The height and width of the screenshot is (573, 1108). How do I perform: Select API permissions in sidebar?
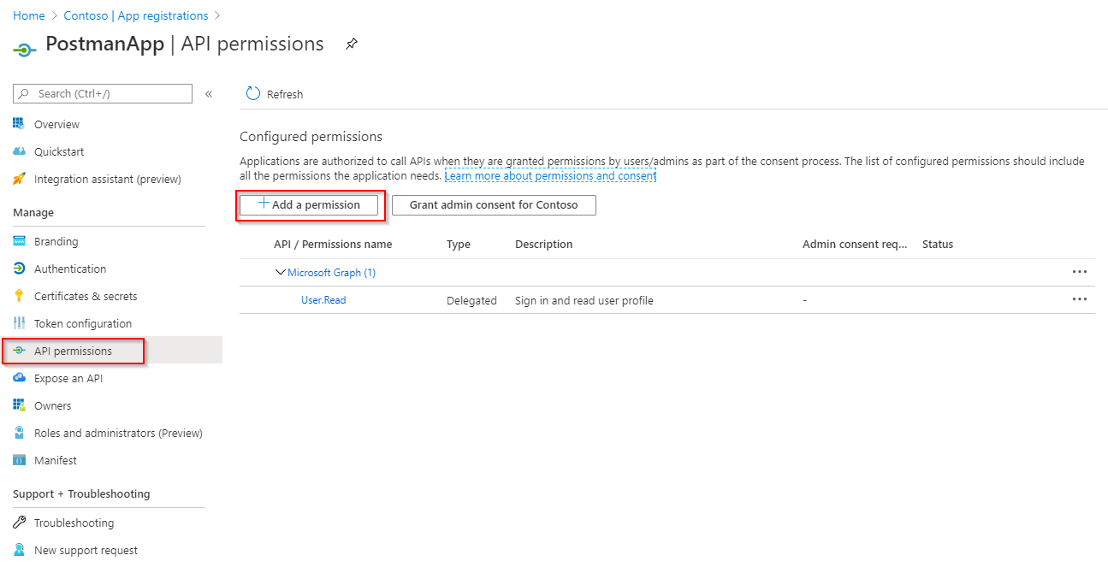click(74, 351)
